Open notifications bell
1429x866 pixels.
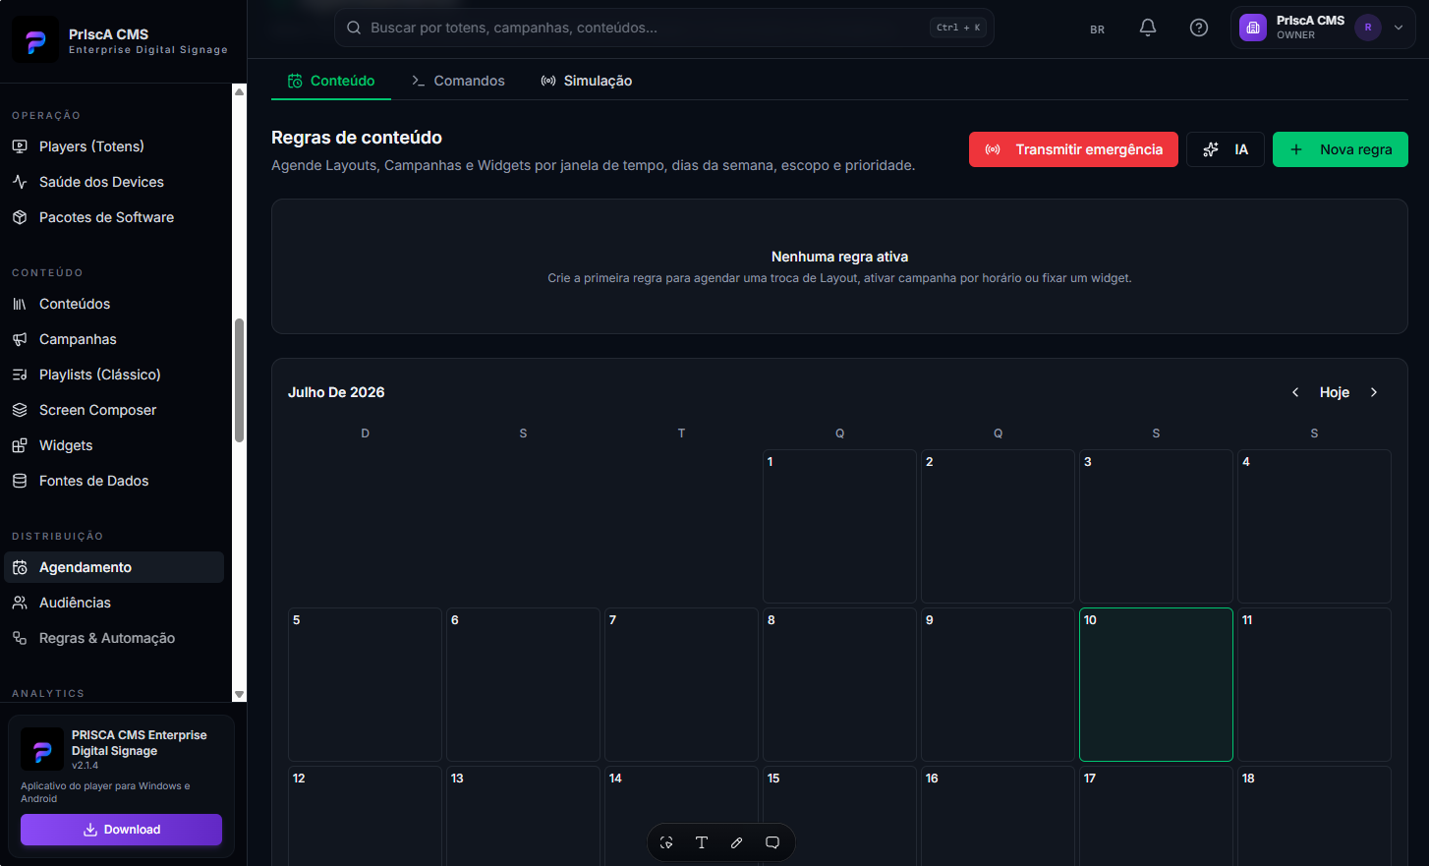1148,28
